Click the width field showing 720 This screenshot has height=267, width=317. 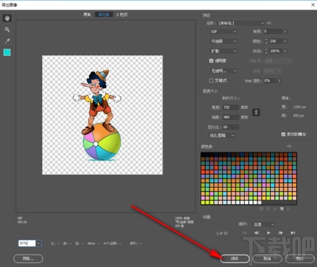coord(230,107)
